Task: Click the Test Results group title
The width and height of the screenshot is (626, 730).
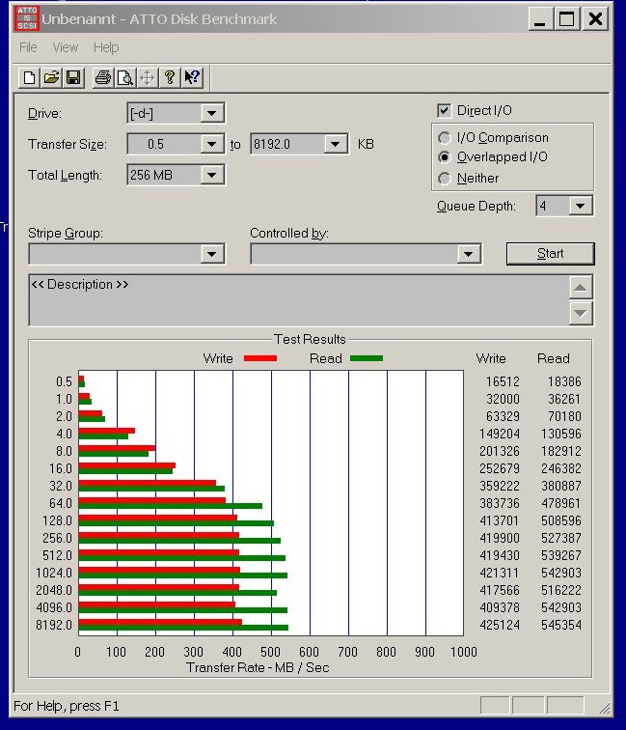Action: (x=310, y=339)
